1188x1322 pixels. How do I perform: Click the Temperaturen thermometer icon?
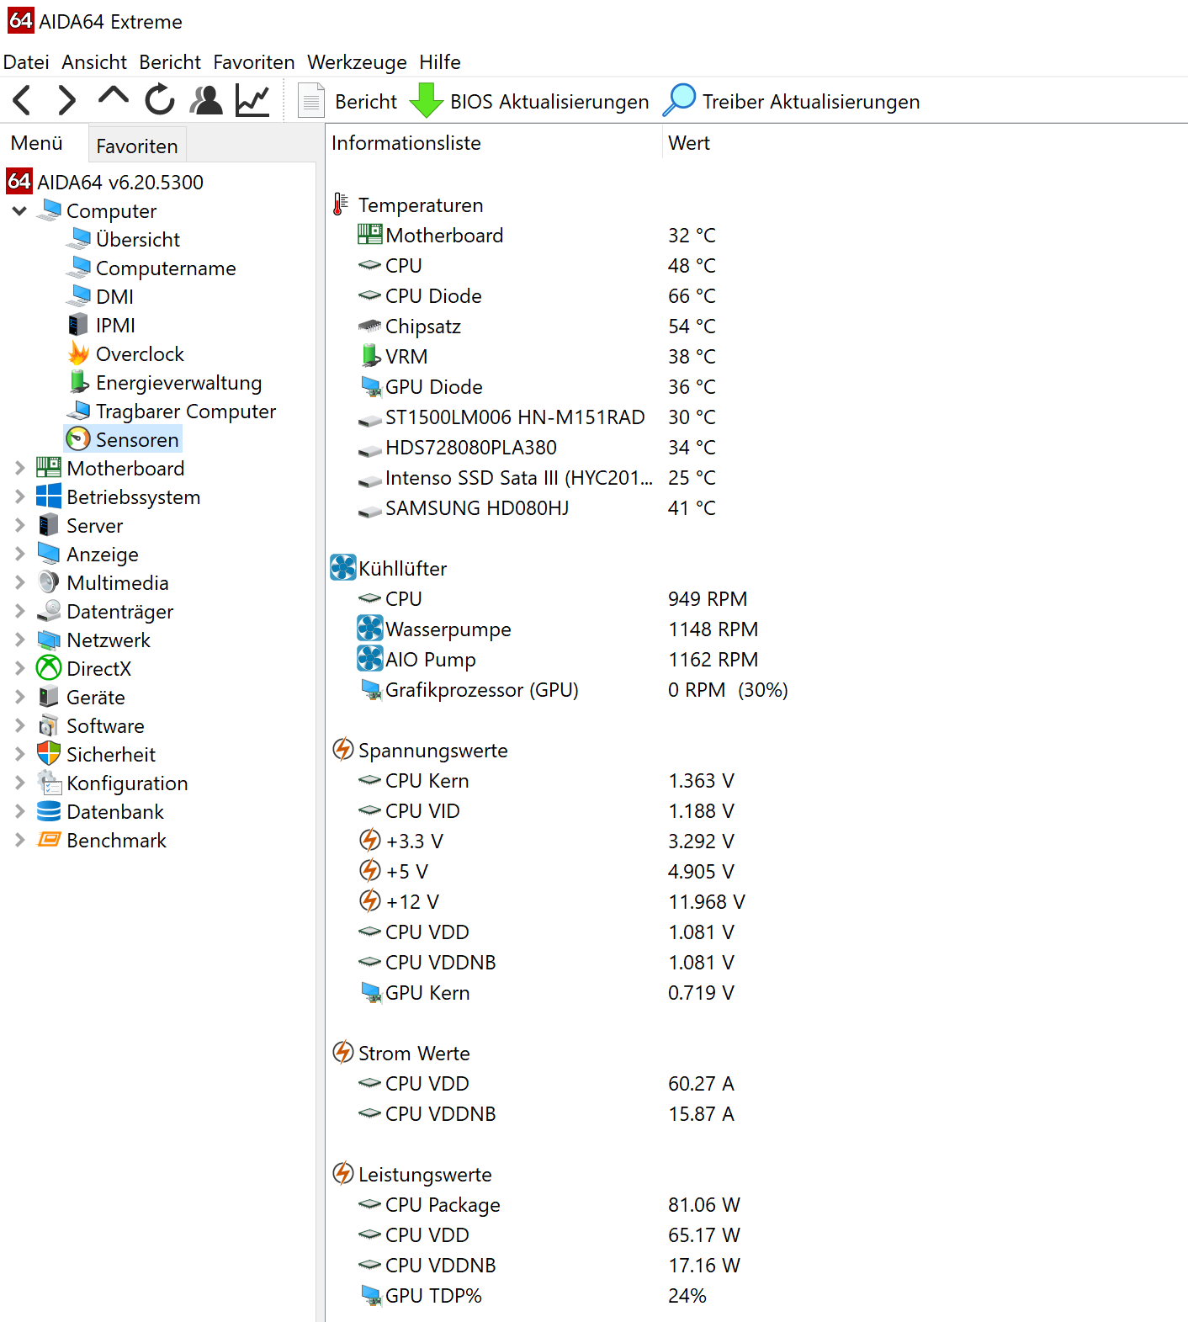coord(341,204)
